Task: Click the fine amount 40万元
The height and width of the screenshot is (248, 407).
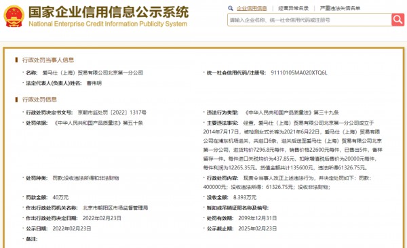Action: (60, 197)
